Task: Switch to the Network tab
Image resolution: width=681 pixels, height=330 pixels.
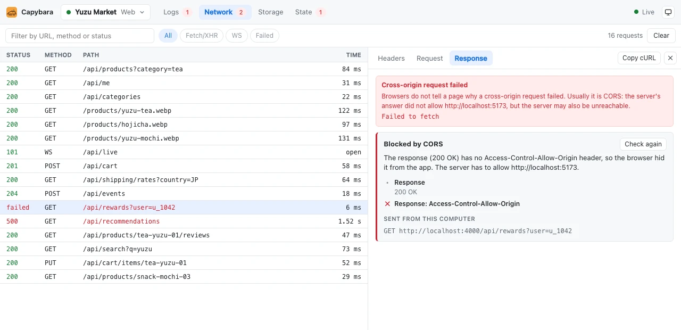Action: pos(225,12)
